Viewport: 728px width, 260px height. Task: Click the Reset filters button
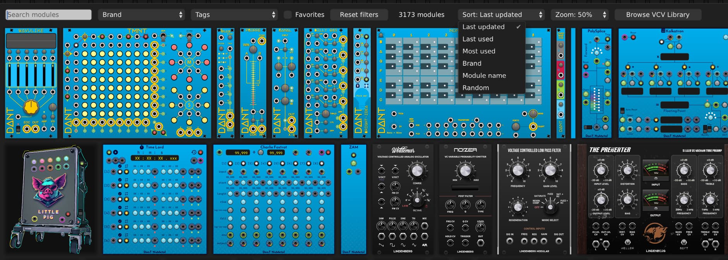click(359, 15)
